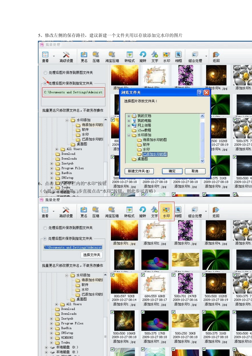The width and height of the screenshot is (252, 356).
Task: Toggle checkbox of 添加水印2.jpg (684x559) in step 6
Action: [x=143, y=275]
